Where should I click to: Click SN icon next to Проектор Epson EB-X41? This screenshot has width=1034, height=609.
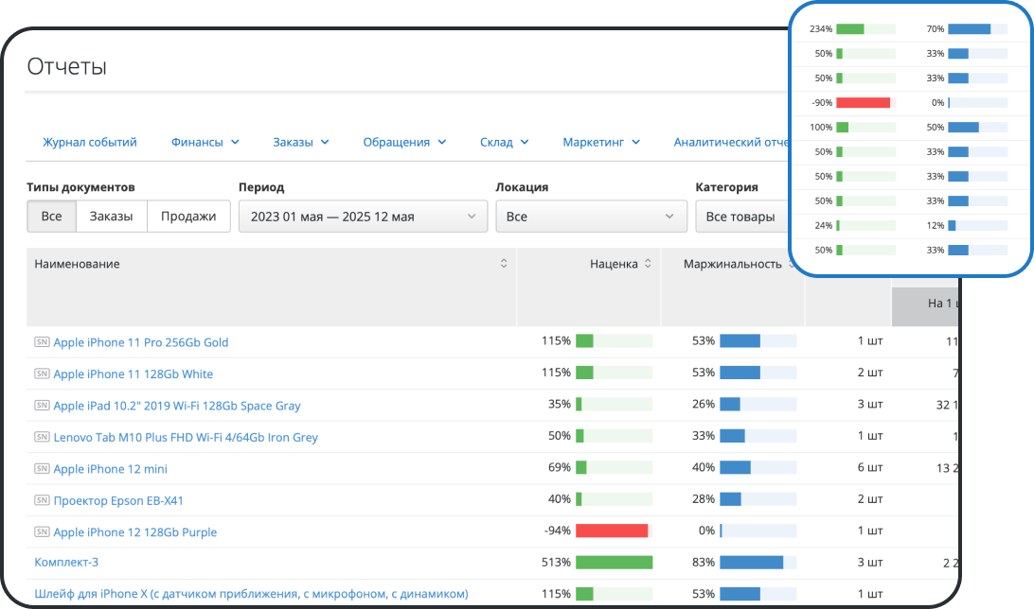click(x=42, y=499)
